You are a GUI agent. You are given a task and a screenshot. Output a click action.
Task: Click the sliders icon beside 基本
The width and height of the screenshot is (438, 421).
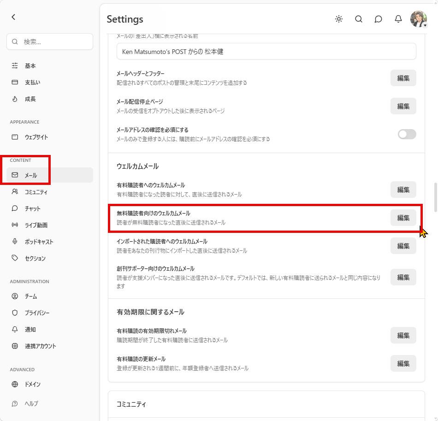(x=15, y=65)
